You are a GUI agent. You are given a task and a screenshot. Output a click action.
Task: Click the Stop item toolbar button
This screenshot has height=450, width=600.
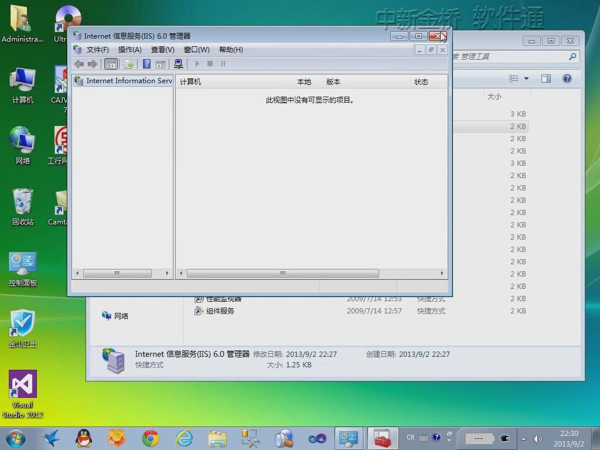click(210, 63)
